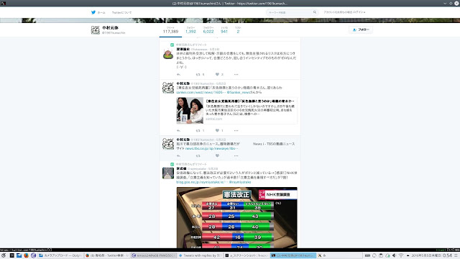This screenshot has width=460, height=259.
Task: Open the Lists tab showing 2
Action: pyautogui.click(x=238, y=30)
